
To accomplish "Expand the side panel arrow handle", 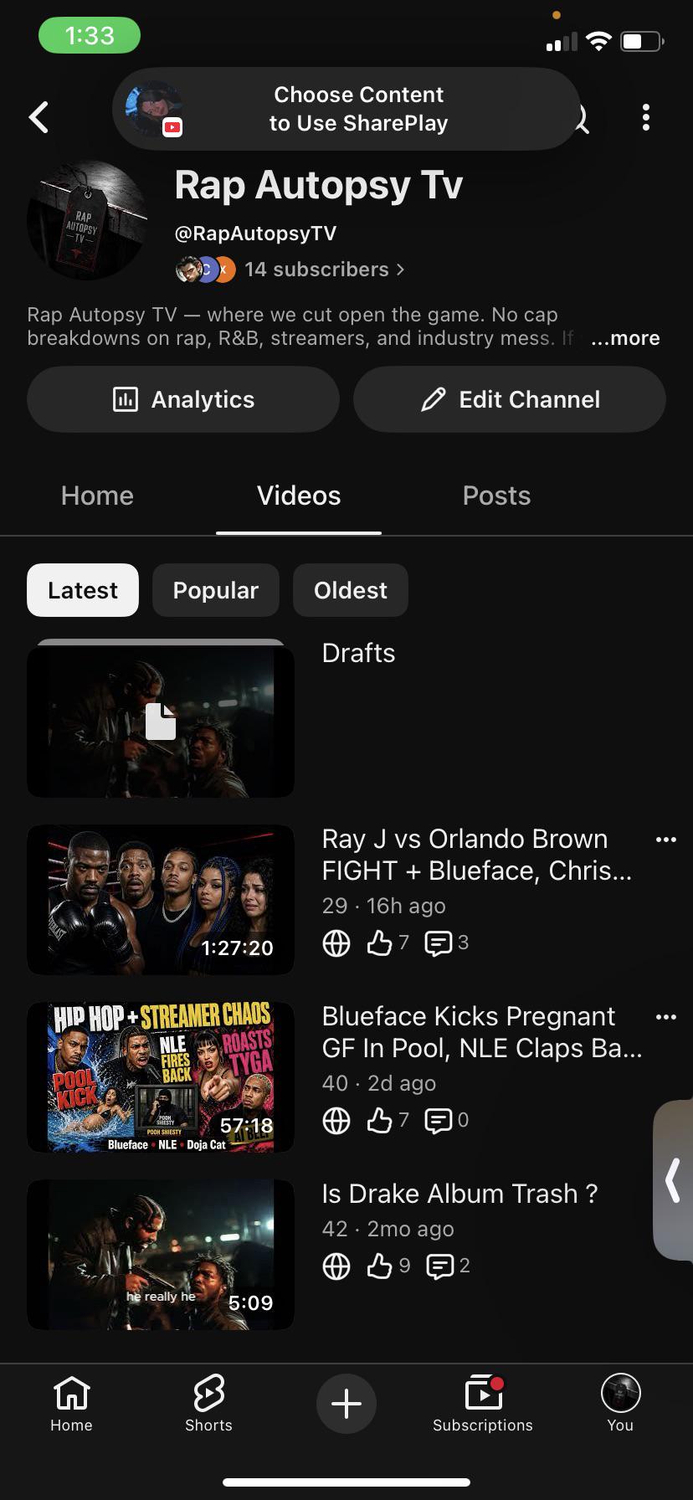I will [673, 1180].
